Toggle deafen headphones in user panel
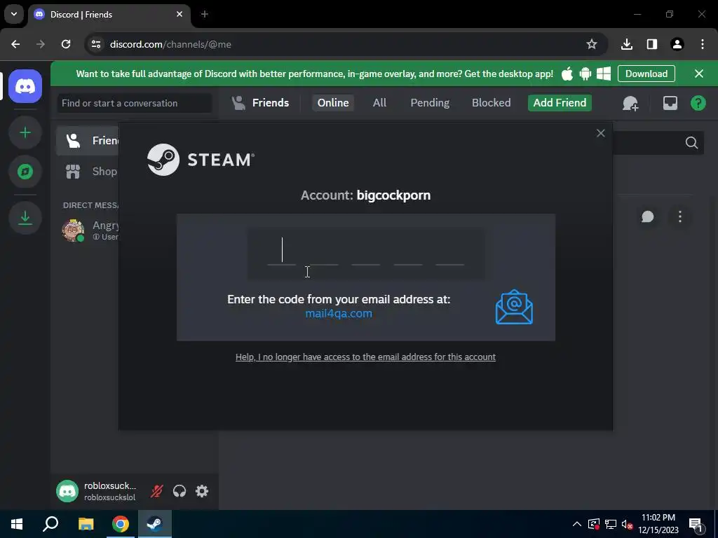The width and height of the screenshot is (718, 538). pyautogui.click(x=179, y=491)
